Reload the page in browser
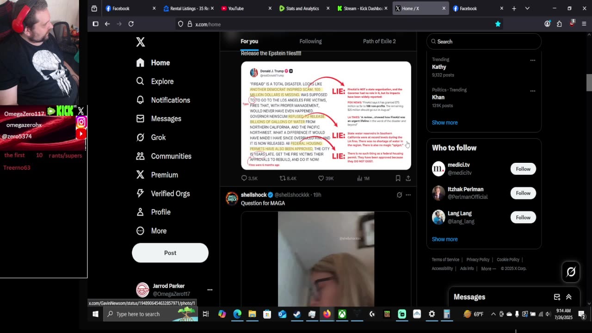Viewport: 592px width, 333px height. pyautogui.click(x=131, y=24)
